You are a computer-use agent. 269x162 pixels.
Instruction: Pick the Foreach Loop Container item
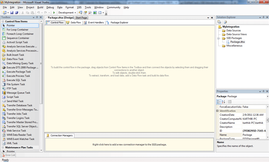tap(20, 34)
